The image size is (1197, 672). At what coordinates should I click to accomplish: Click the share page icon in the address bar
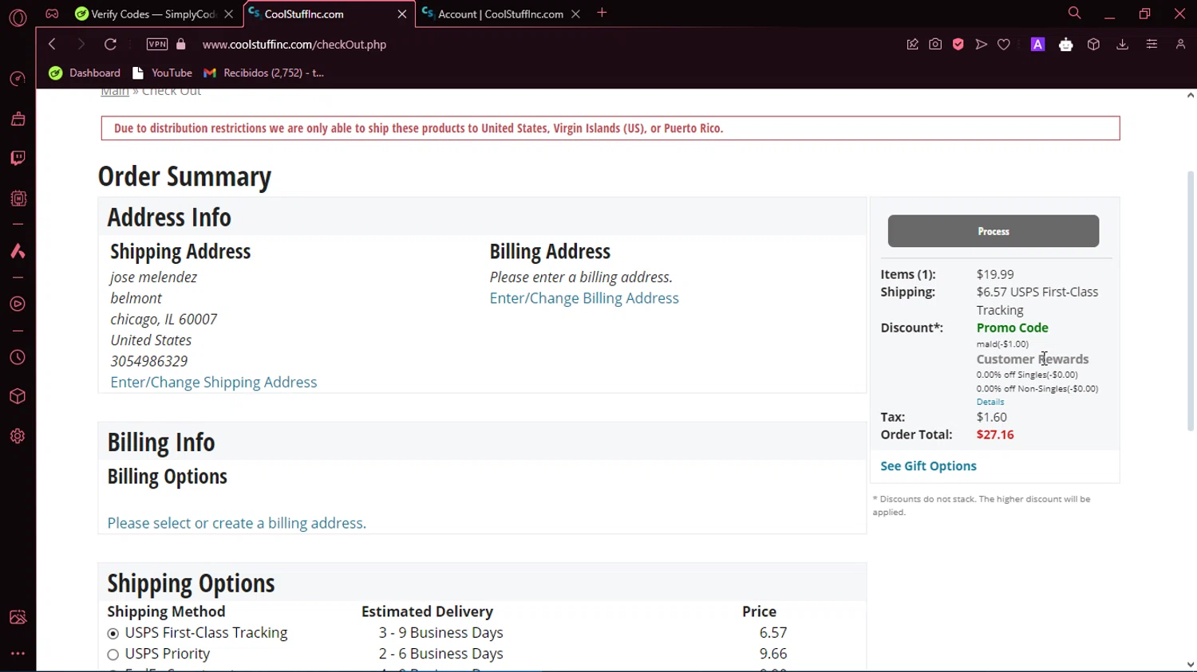click(912, 45)
